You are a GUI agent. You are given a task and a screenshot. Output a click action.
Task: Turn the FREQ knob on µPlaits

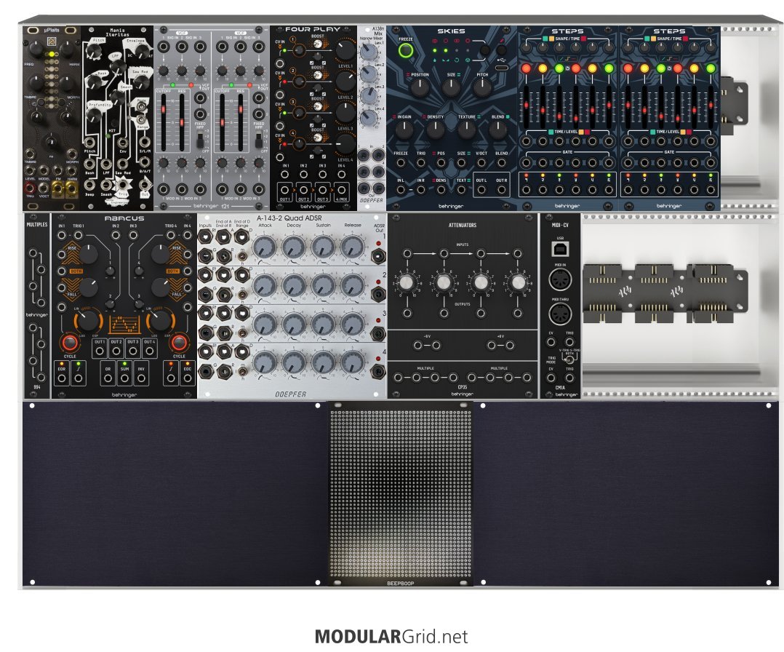[x=36, y=48]
